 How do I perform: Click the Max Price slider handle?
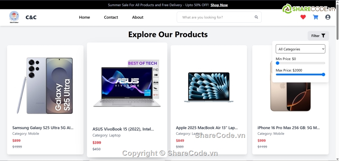pos(323,74)
